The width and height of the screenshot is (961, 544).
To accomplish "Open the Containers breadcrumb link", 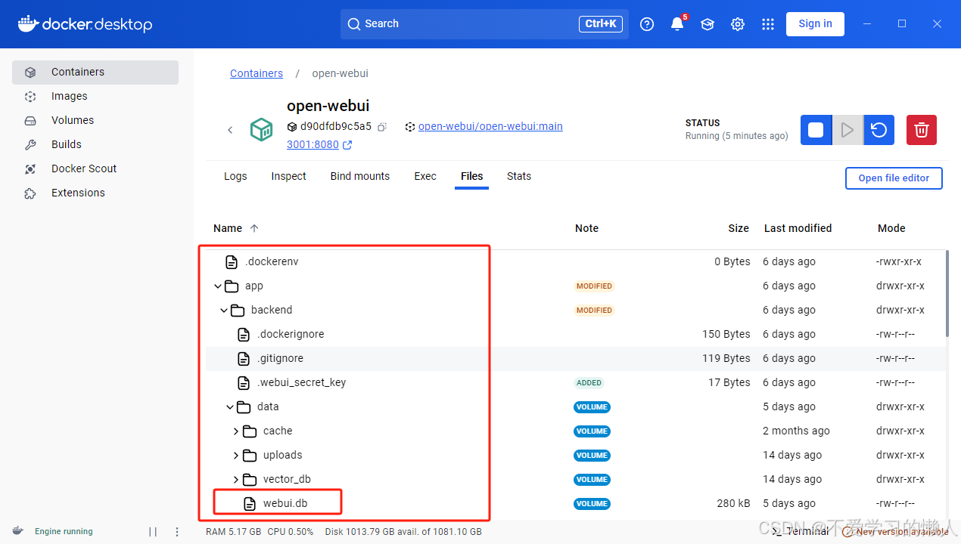I will point(257,73).
